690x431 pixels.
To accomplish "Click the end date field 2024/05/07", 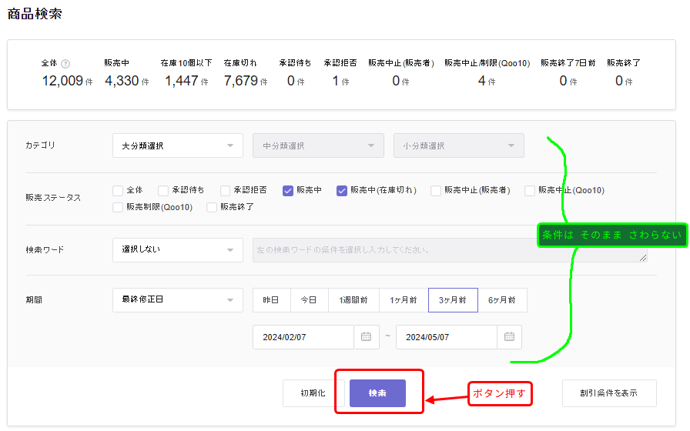I will (447, 337).
